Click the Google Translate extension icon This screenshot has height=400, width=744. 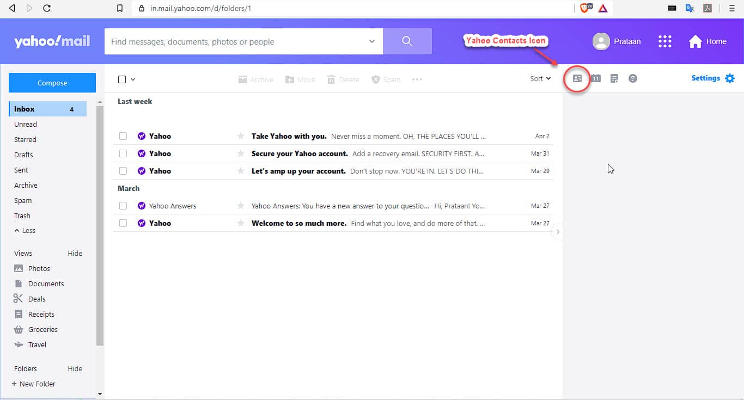[x=690, y=8]
